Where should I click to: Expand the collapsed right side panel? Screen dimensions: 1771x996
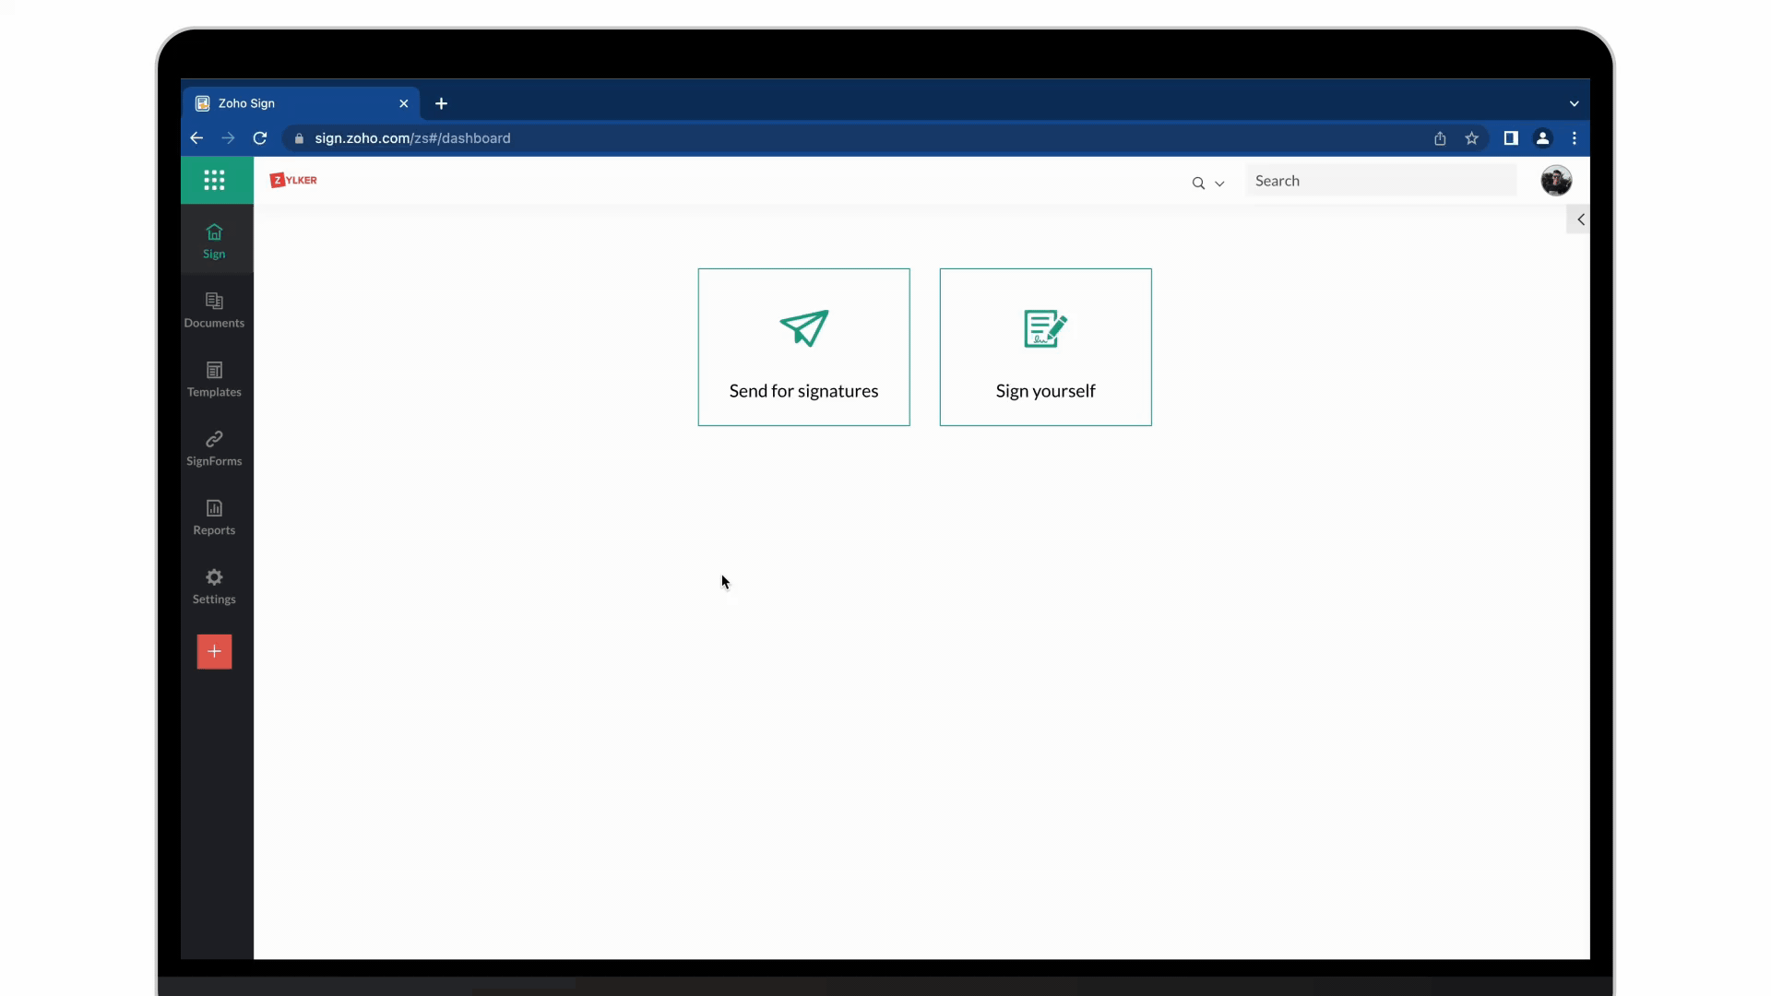(1580, 219)
